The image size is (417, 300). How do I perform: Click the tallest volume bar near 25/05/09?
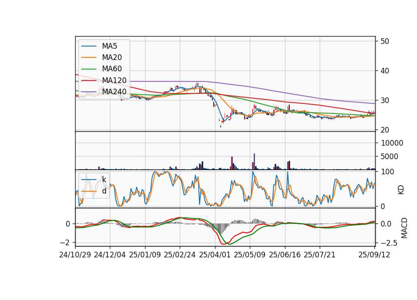coord(254,161)
